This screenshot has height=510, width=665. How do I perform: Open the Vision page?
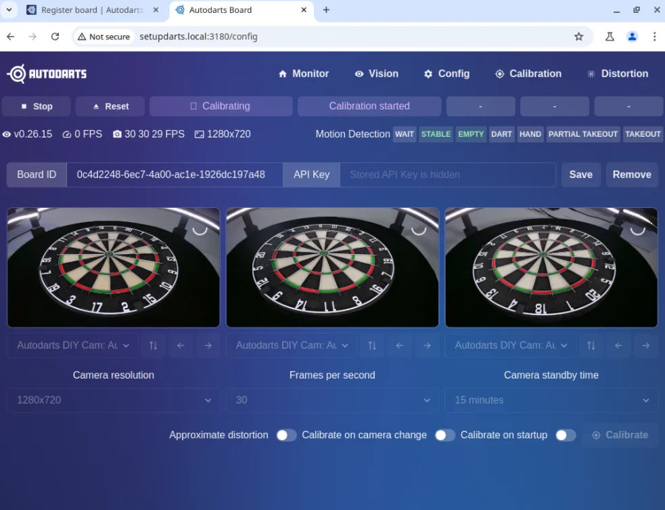point(377,74)
